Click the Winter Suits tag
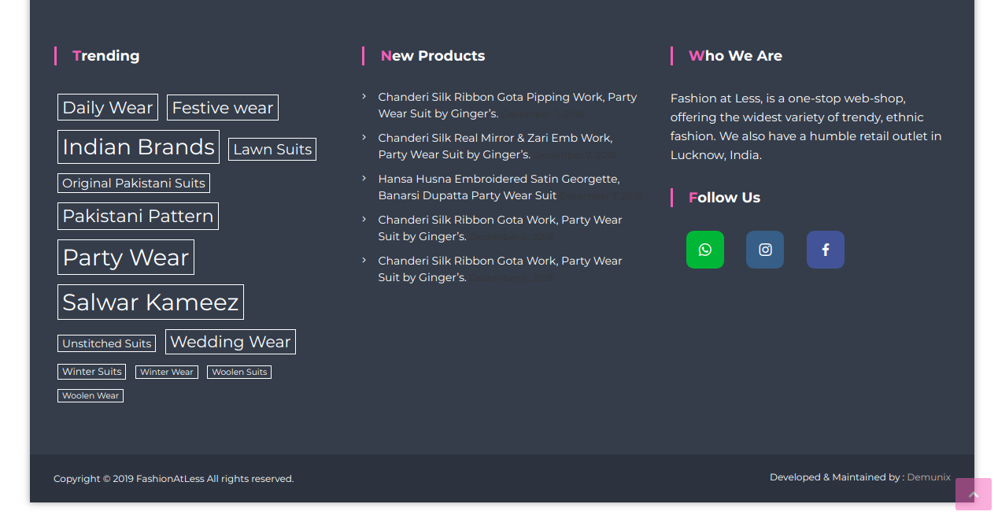This screenshot has height=519, width=998. 92,372
